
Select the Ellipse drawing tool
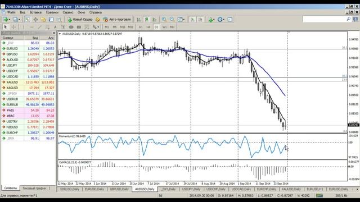[x=71, y=27]
